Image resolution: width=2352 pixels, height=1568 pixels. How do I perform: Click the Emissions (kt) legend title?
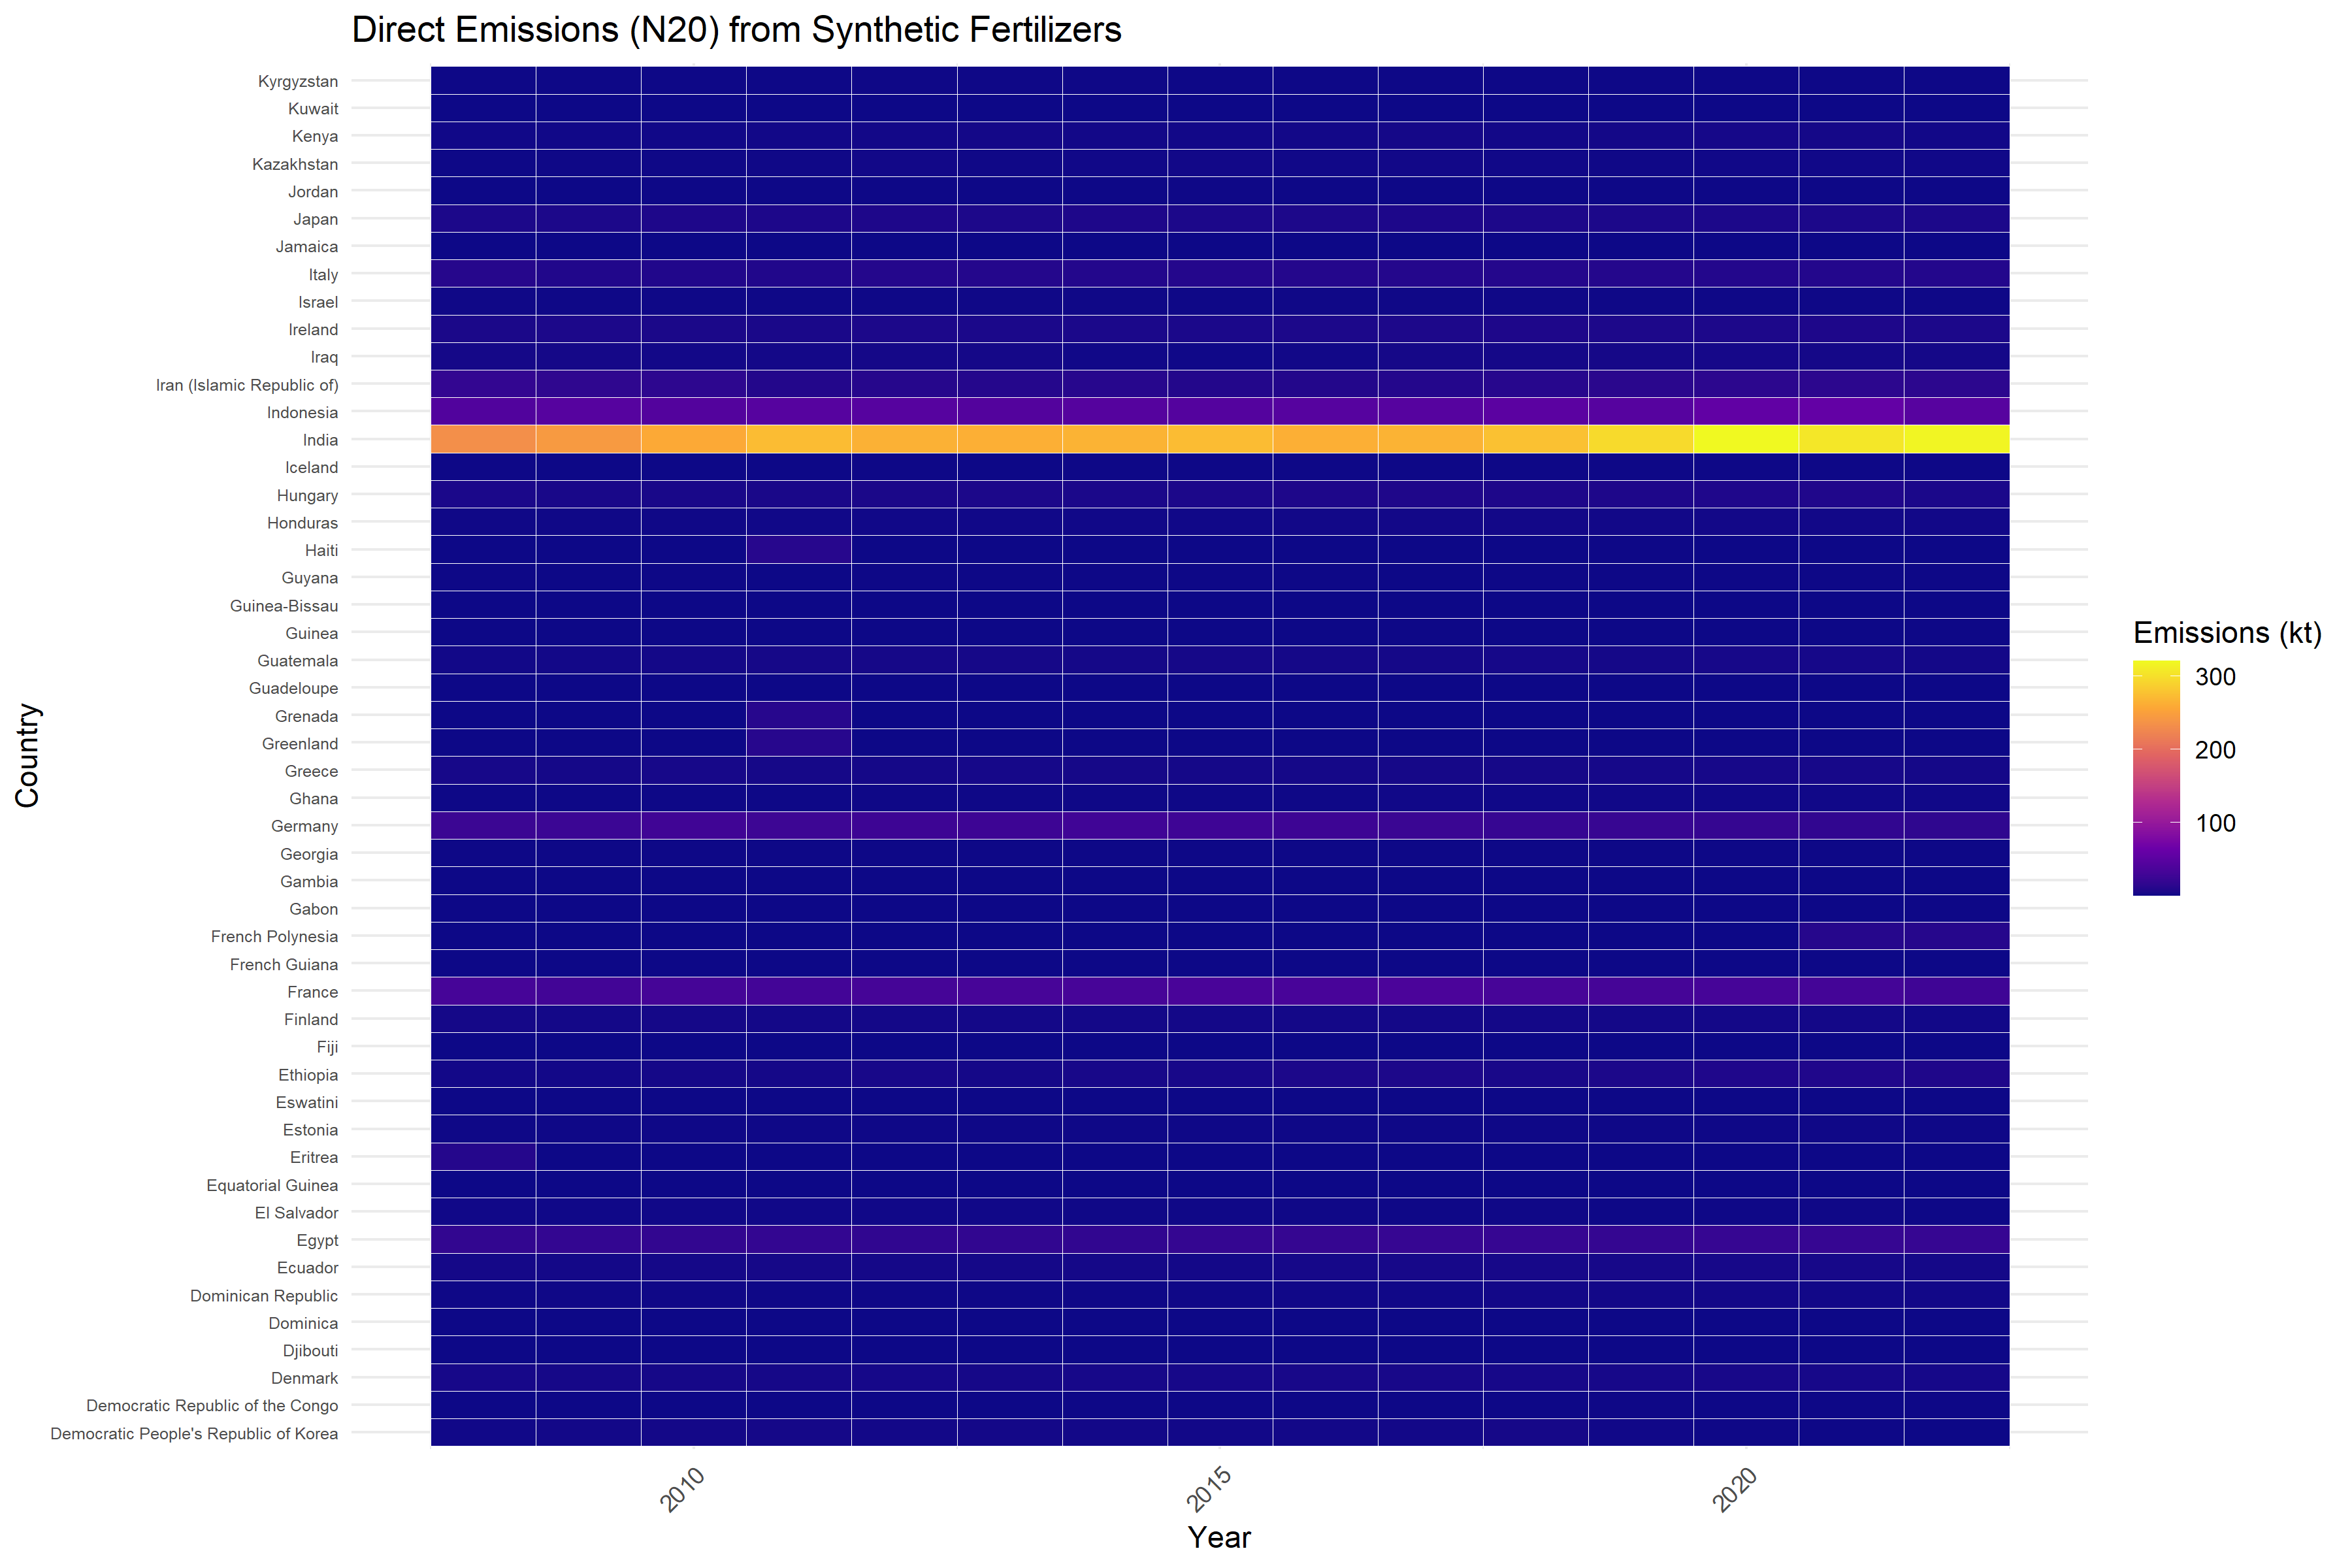click(x=2227, y=633)
